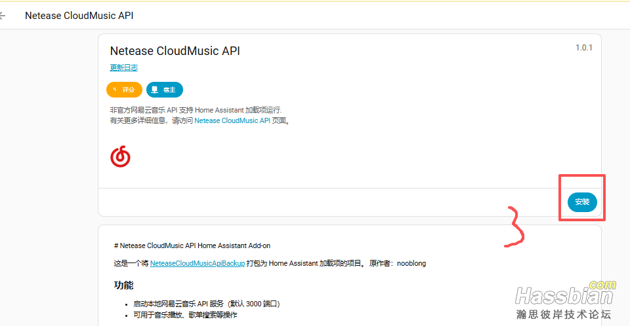Open the Netease CloudMusic API page link
This screenshot has width=630, height=326.
point(232,120)
